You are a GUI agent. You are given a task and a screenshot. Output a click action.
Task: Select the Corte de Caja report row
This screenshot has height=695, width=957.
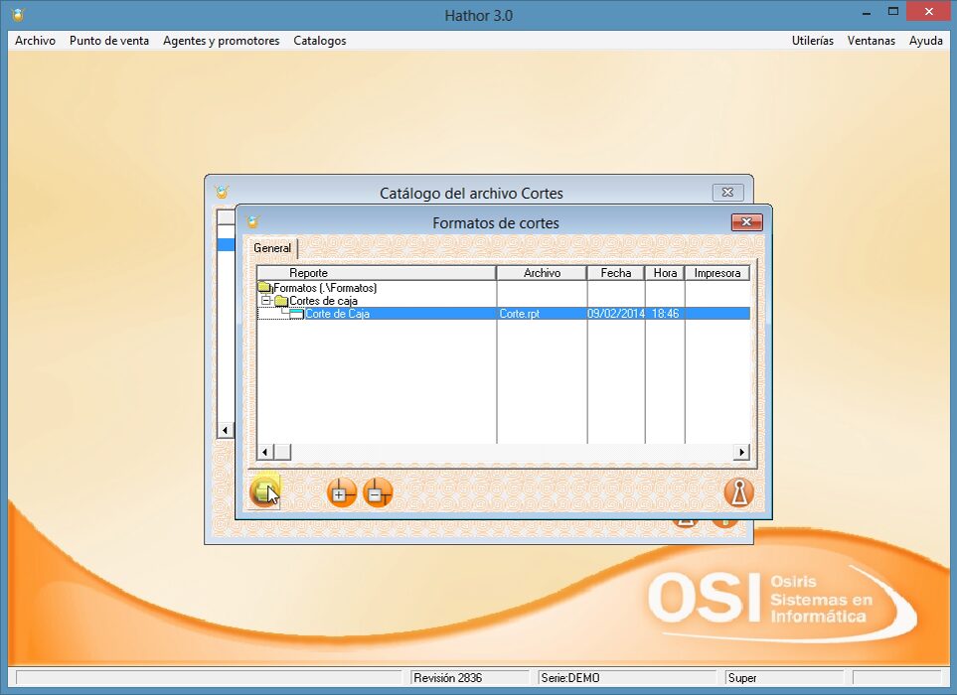pyautogui.click(x=504, y=314)
